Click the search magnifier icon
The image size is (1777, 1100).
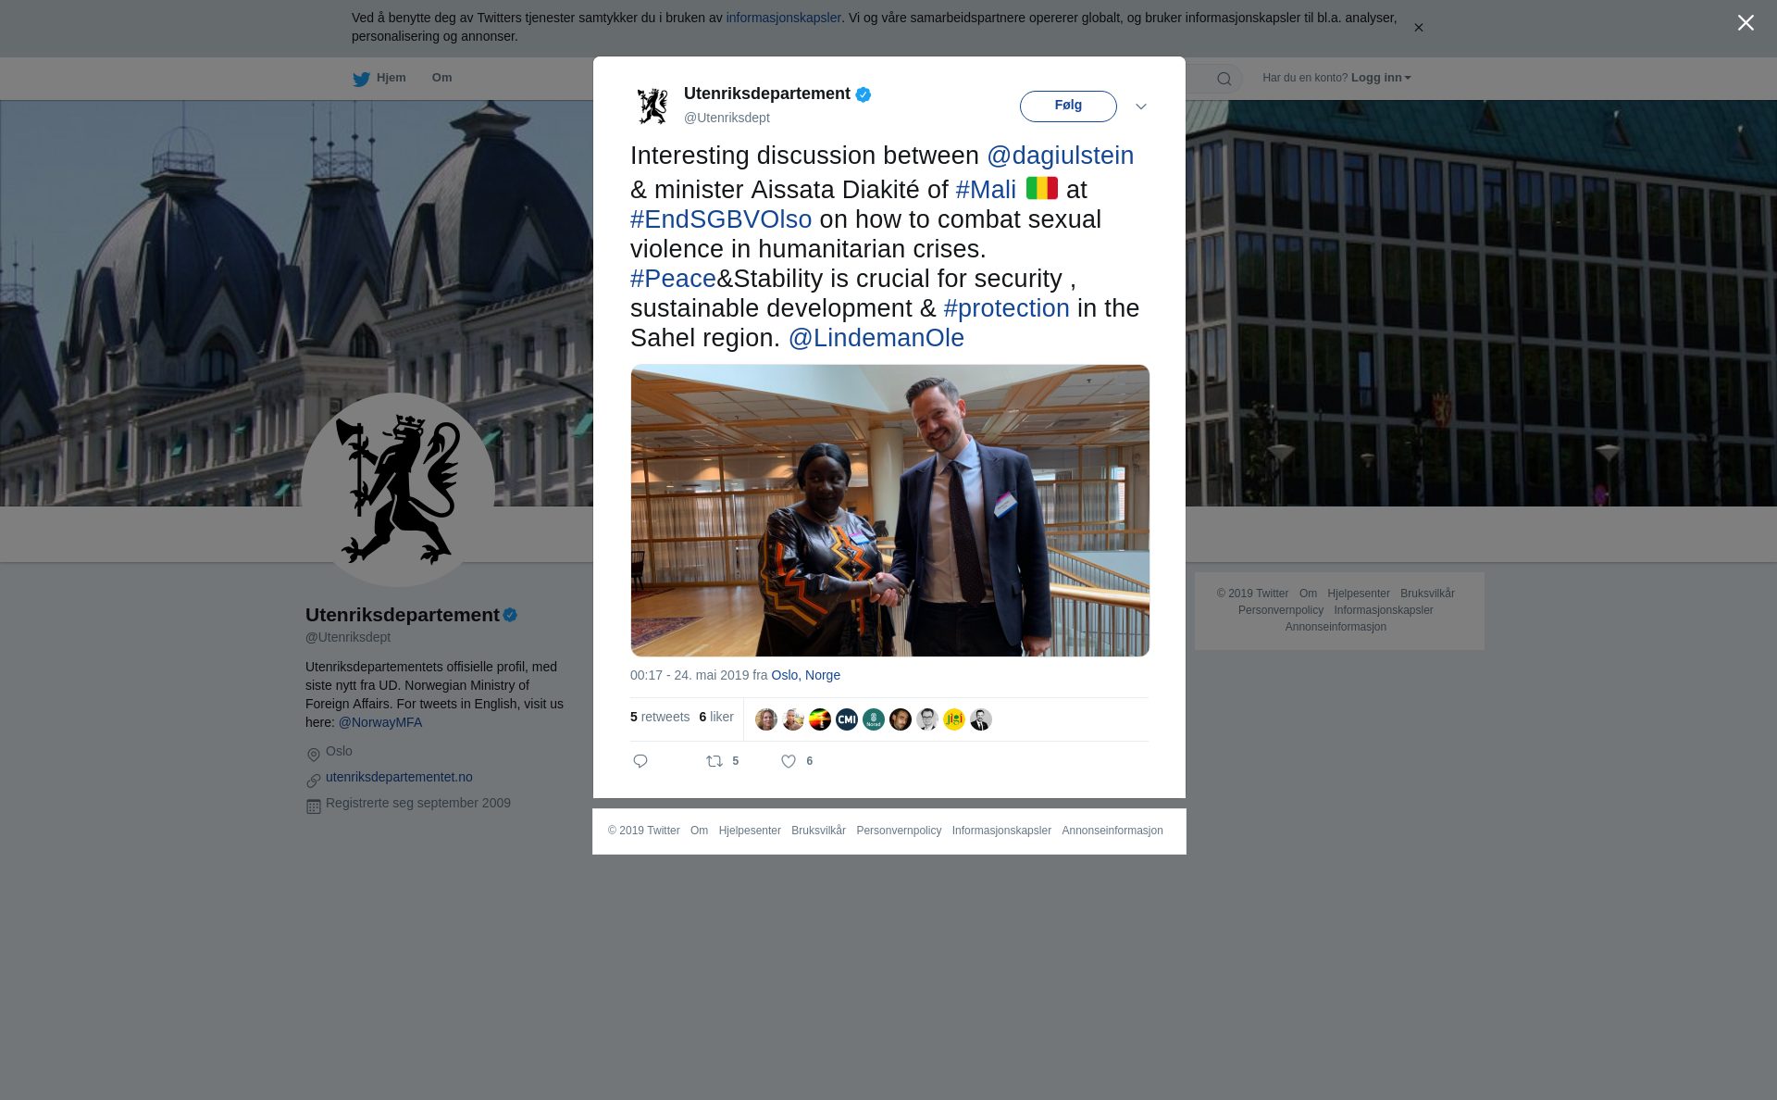click(1224, 79)
